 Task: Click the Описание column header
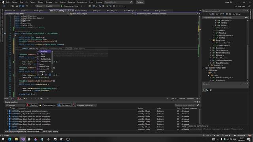pyautogui.click(x=22, y=108)
